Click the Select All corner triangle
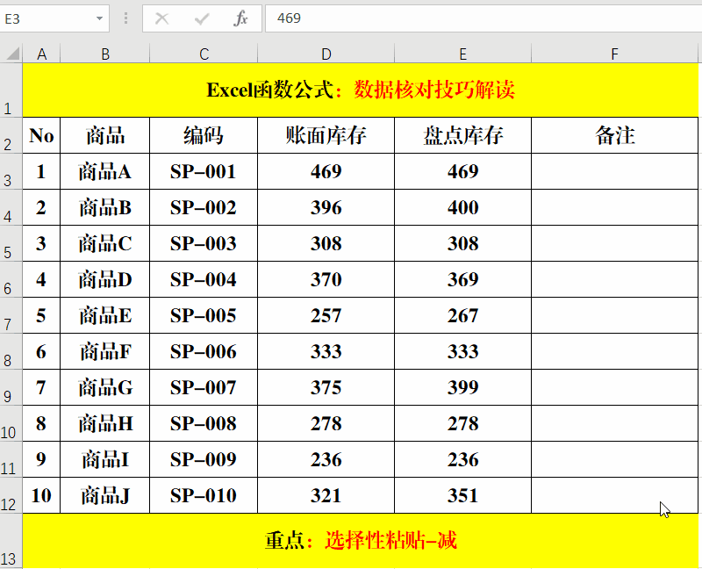The image size is (702, 569). pyautogui.click(x=13, y=54)
